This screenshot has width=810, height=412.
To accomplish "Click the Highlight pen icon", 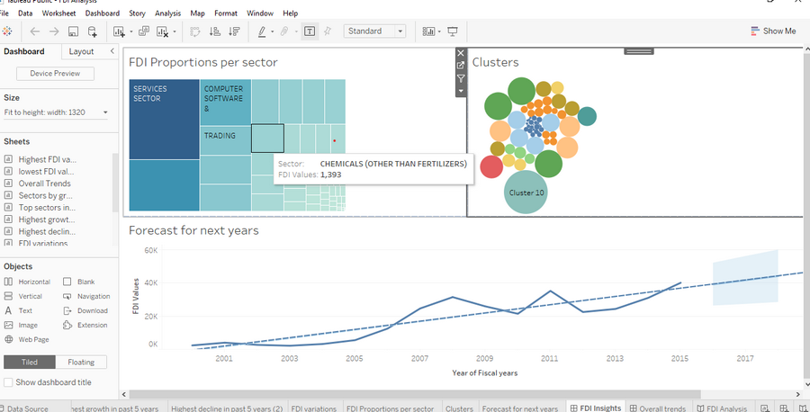I will click(262, 31).
